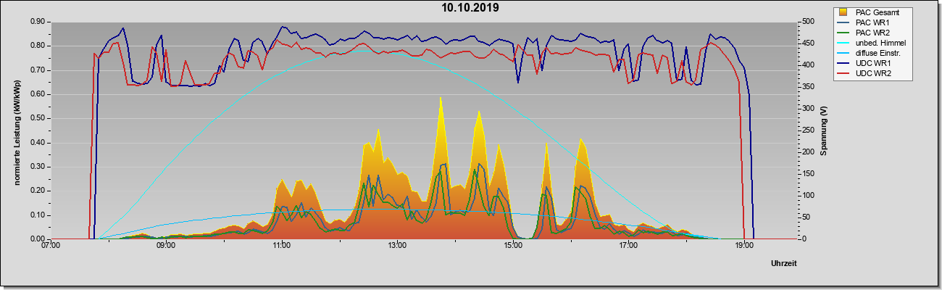The width and height of the screenshot is (942, 290).
Task: Click the 0.60 value on power axis
Action: coord(38,94)
